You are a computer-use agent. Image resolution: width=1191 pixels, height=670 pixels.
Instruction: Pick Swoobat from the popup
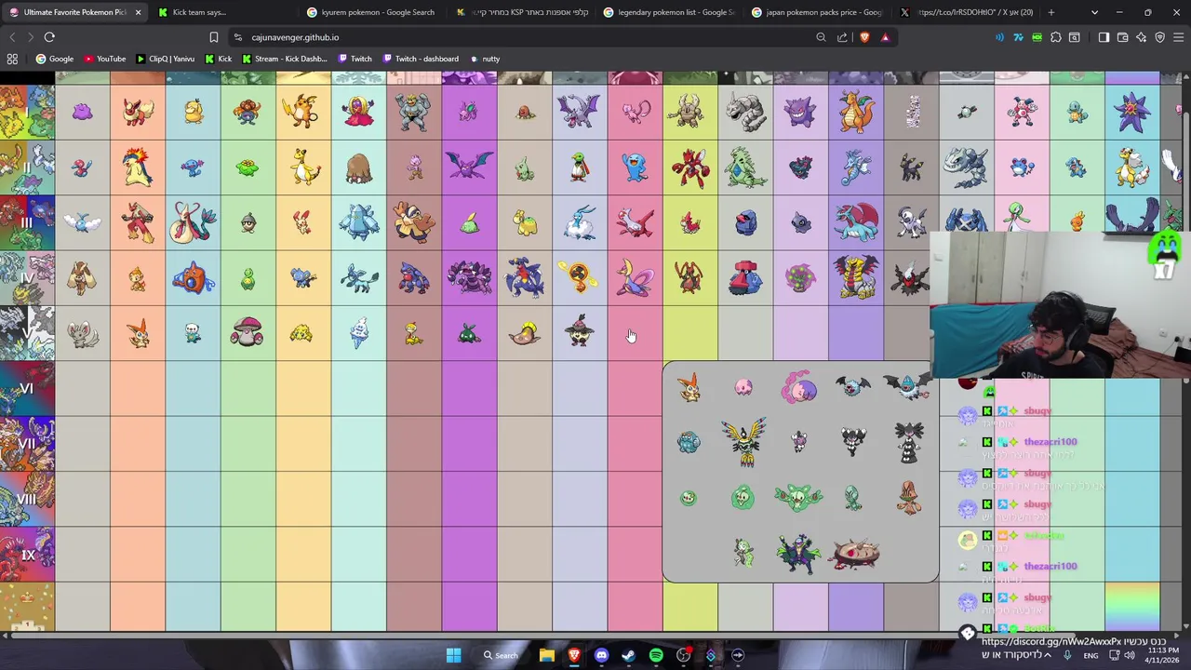click(x=908, y=386)
